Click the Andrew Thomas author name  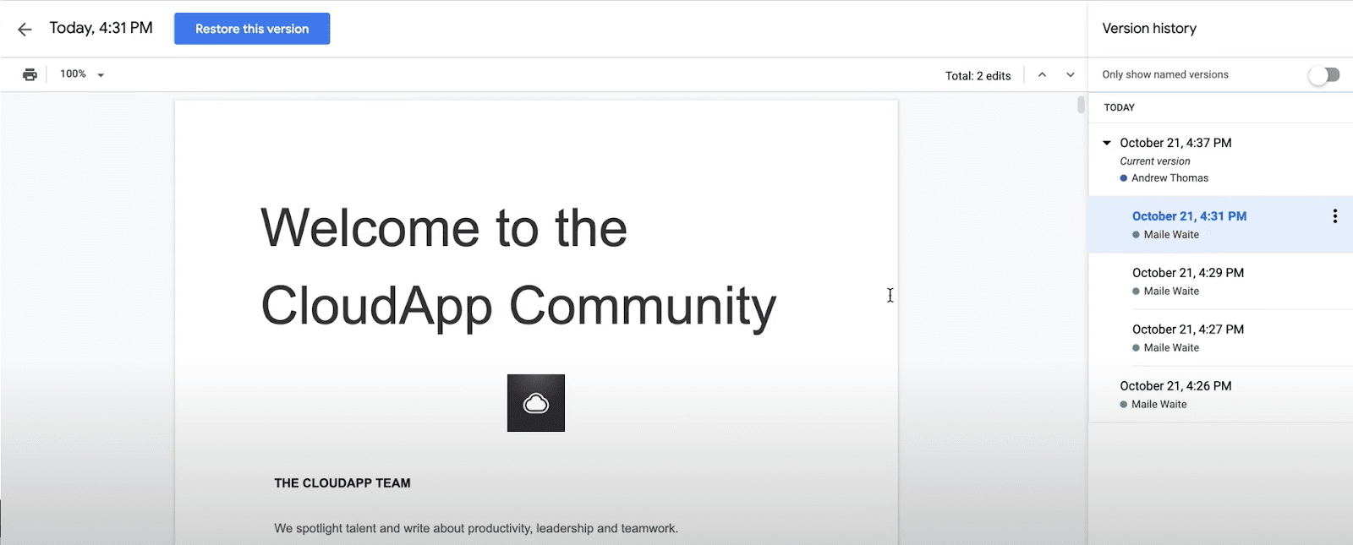pyautogui.click(x=1169, y=178)
